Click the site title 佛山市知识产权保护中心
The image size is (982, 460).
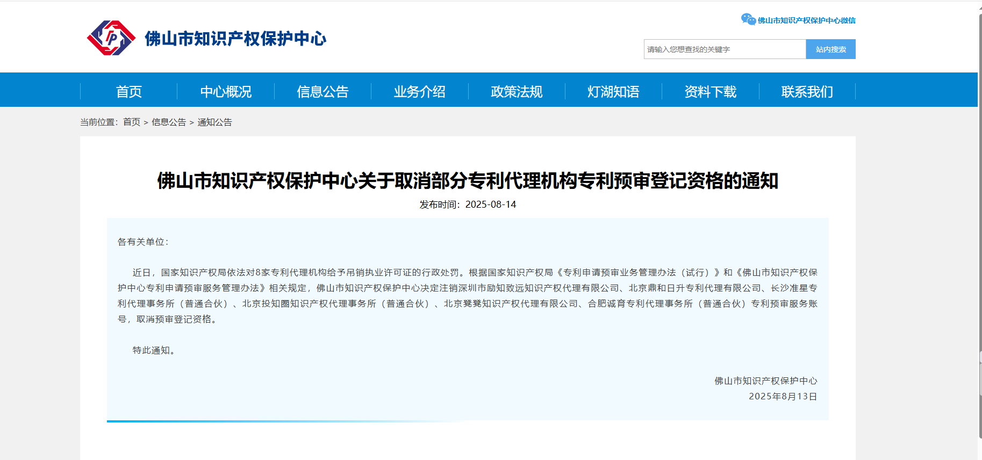[235, 39]
